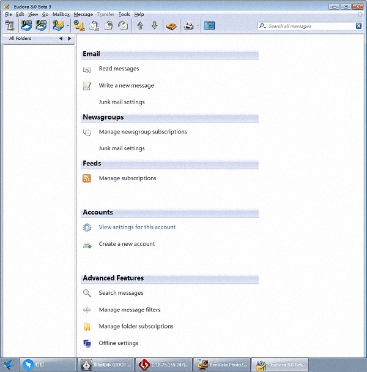Click the Manage message filters link
This screenshot has width=367, height=372.
(x=130, y=310)
